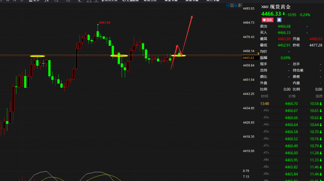Click the blue square icon in top-right corner
Screen dimensions: 324x181
coord(235,6)
